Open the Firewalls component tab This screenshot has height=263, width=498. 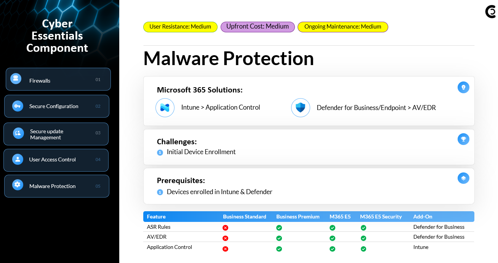(x=58, y=80)
